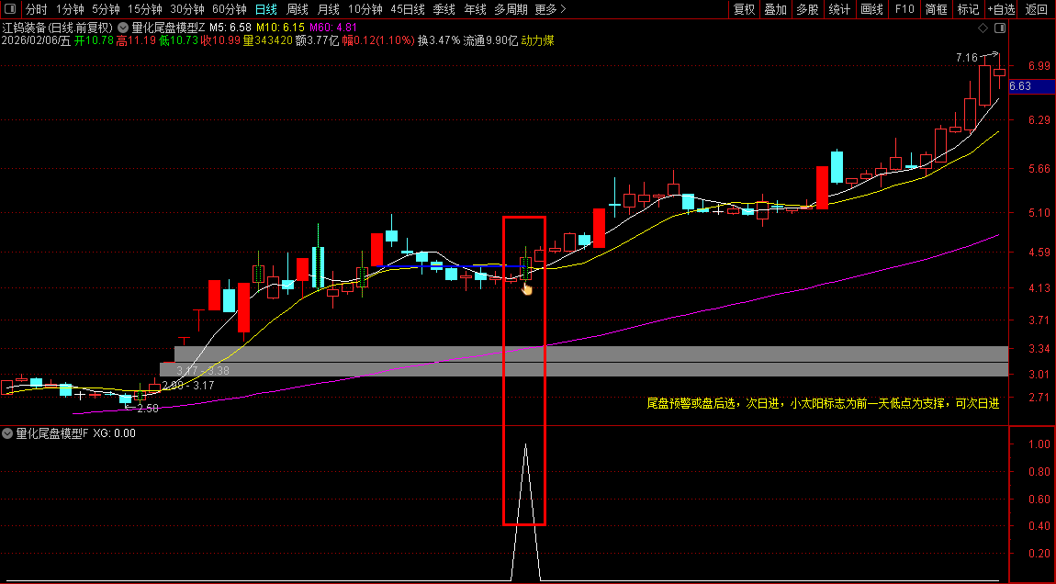Image resolution: width=1056 pixels, height=584 pixels.
Task: Open the 统计 statistics button
Action: point(840,9)
